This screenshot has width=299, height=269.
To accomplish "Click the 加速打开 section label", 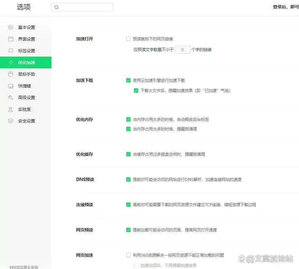I will tap(84, 39).
